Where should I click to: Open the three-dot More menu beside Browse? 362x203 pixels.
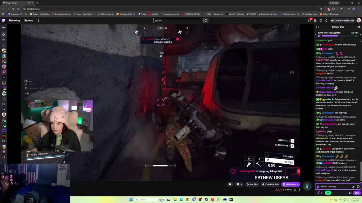click(x=38, y=21)
